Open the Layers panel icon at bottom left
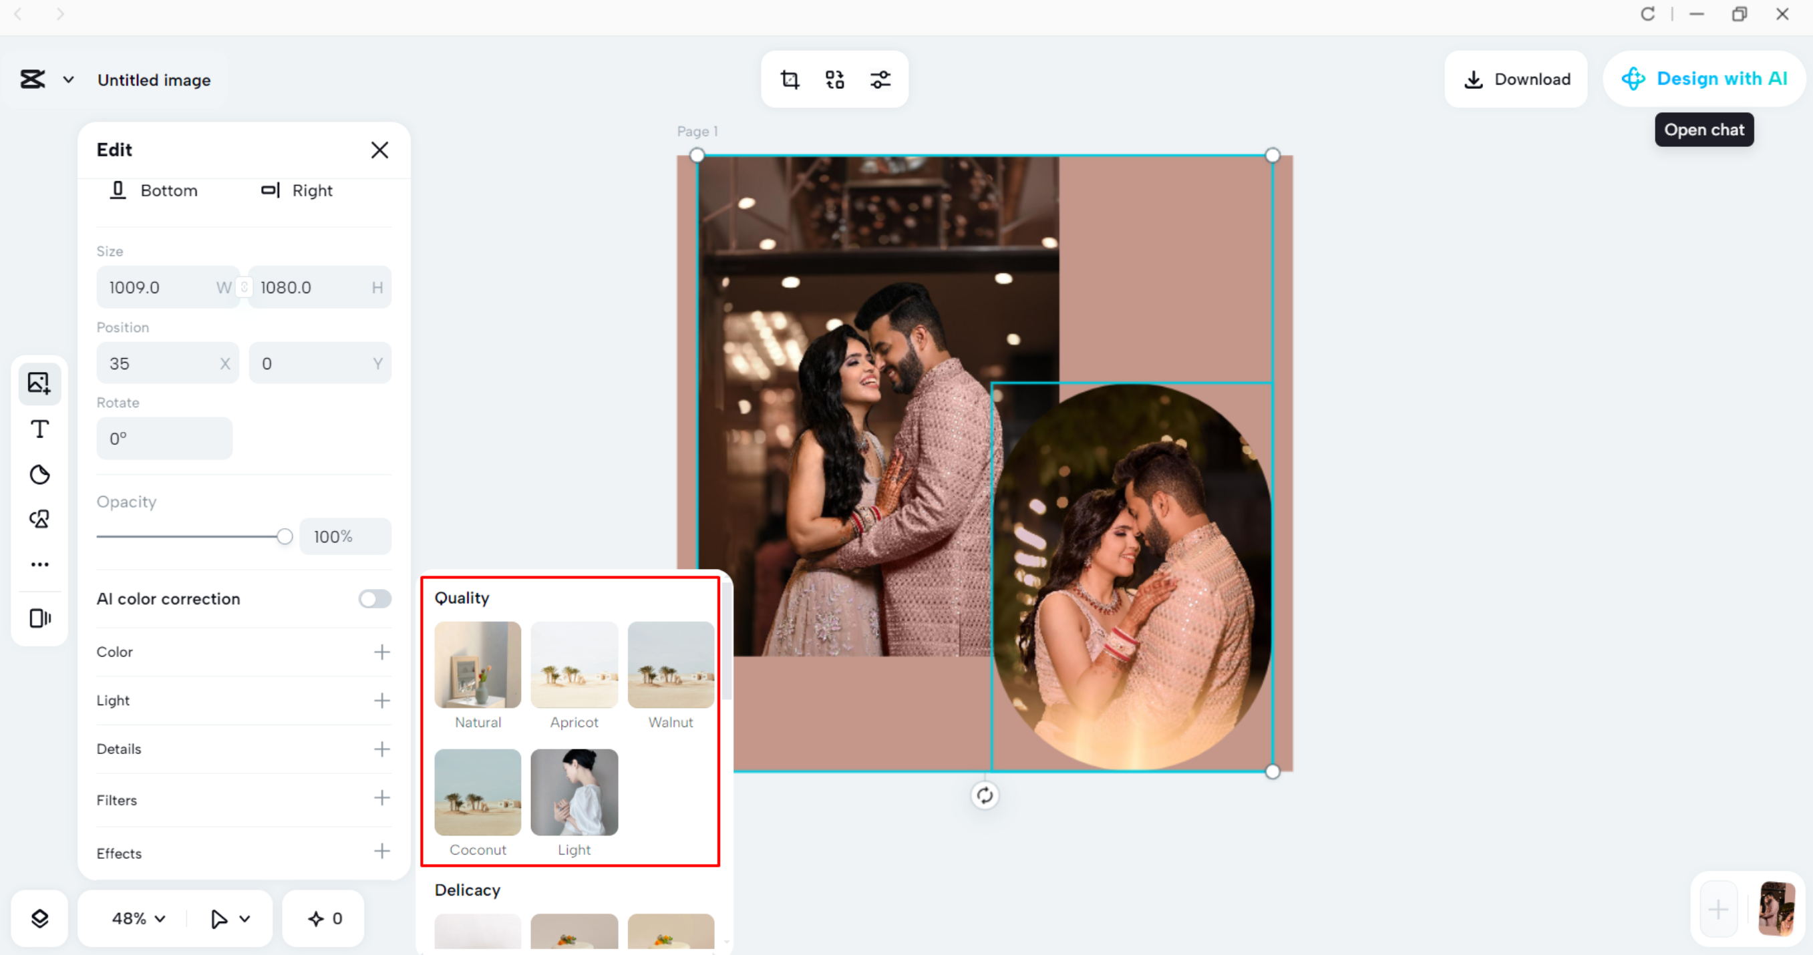 pos(39,918)
